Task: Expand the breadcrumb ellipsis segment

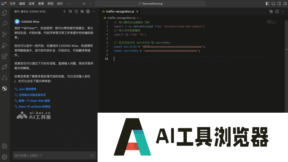Action: pyautogui.click(x=140, y=18)
